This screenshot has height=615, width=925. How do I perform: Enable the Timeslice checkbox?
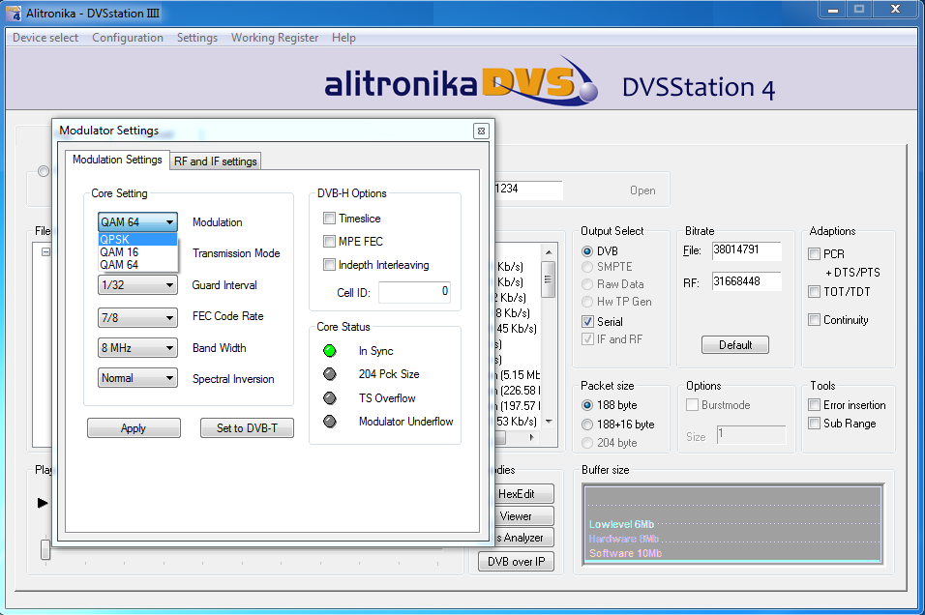330,219
